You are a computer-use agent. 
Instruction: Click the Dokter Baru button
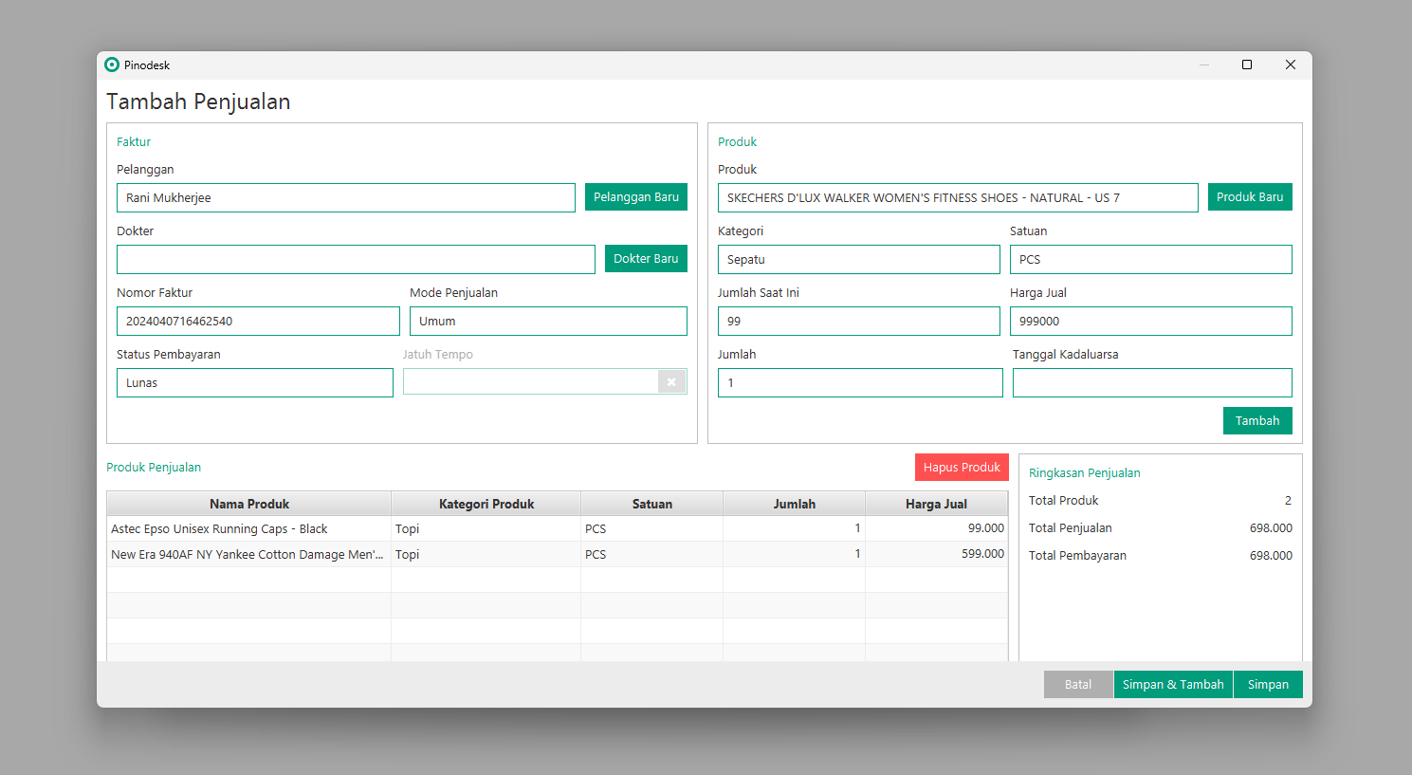tap(645, 259)
